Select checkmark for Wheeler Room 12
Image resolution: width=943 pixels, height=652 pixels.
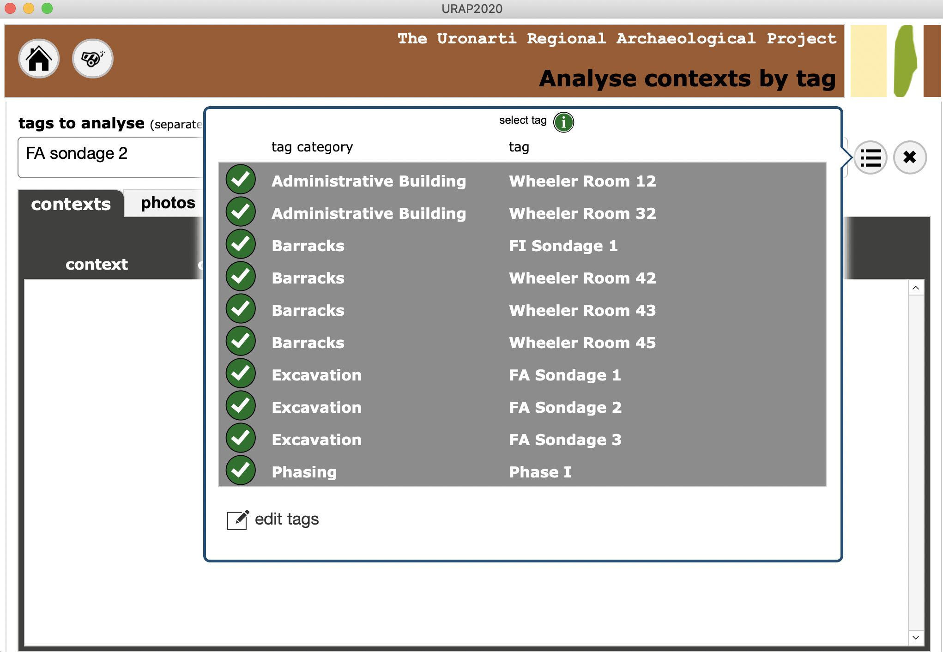(241, 180)
